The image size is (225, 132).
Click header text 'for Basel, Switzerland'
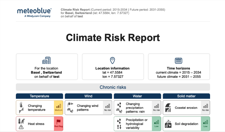click(76, 13)
